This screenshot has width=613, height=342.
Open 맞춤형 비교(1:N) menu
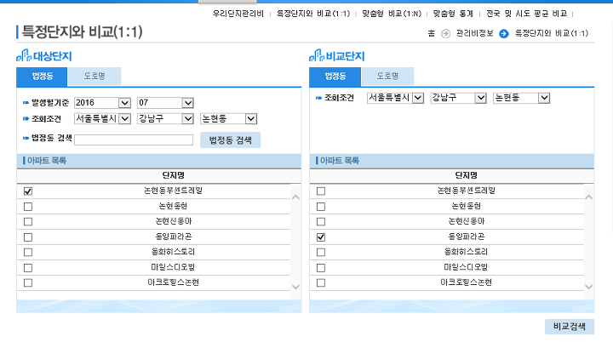click(x=392, y=14)
